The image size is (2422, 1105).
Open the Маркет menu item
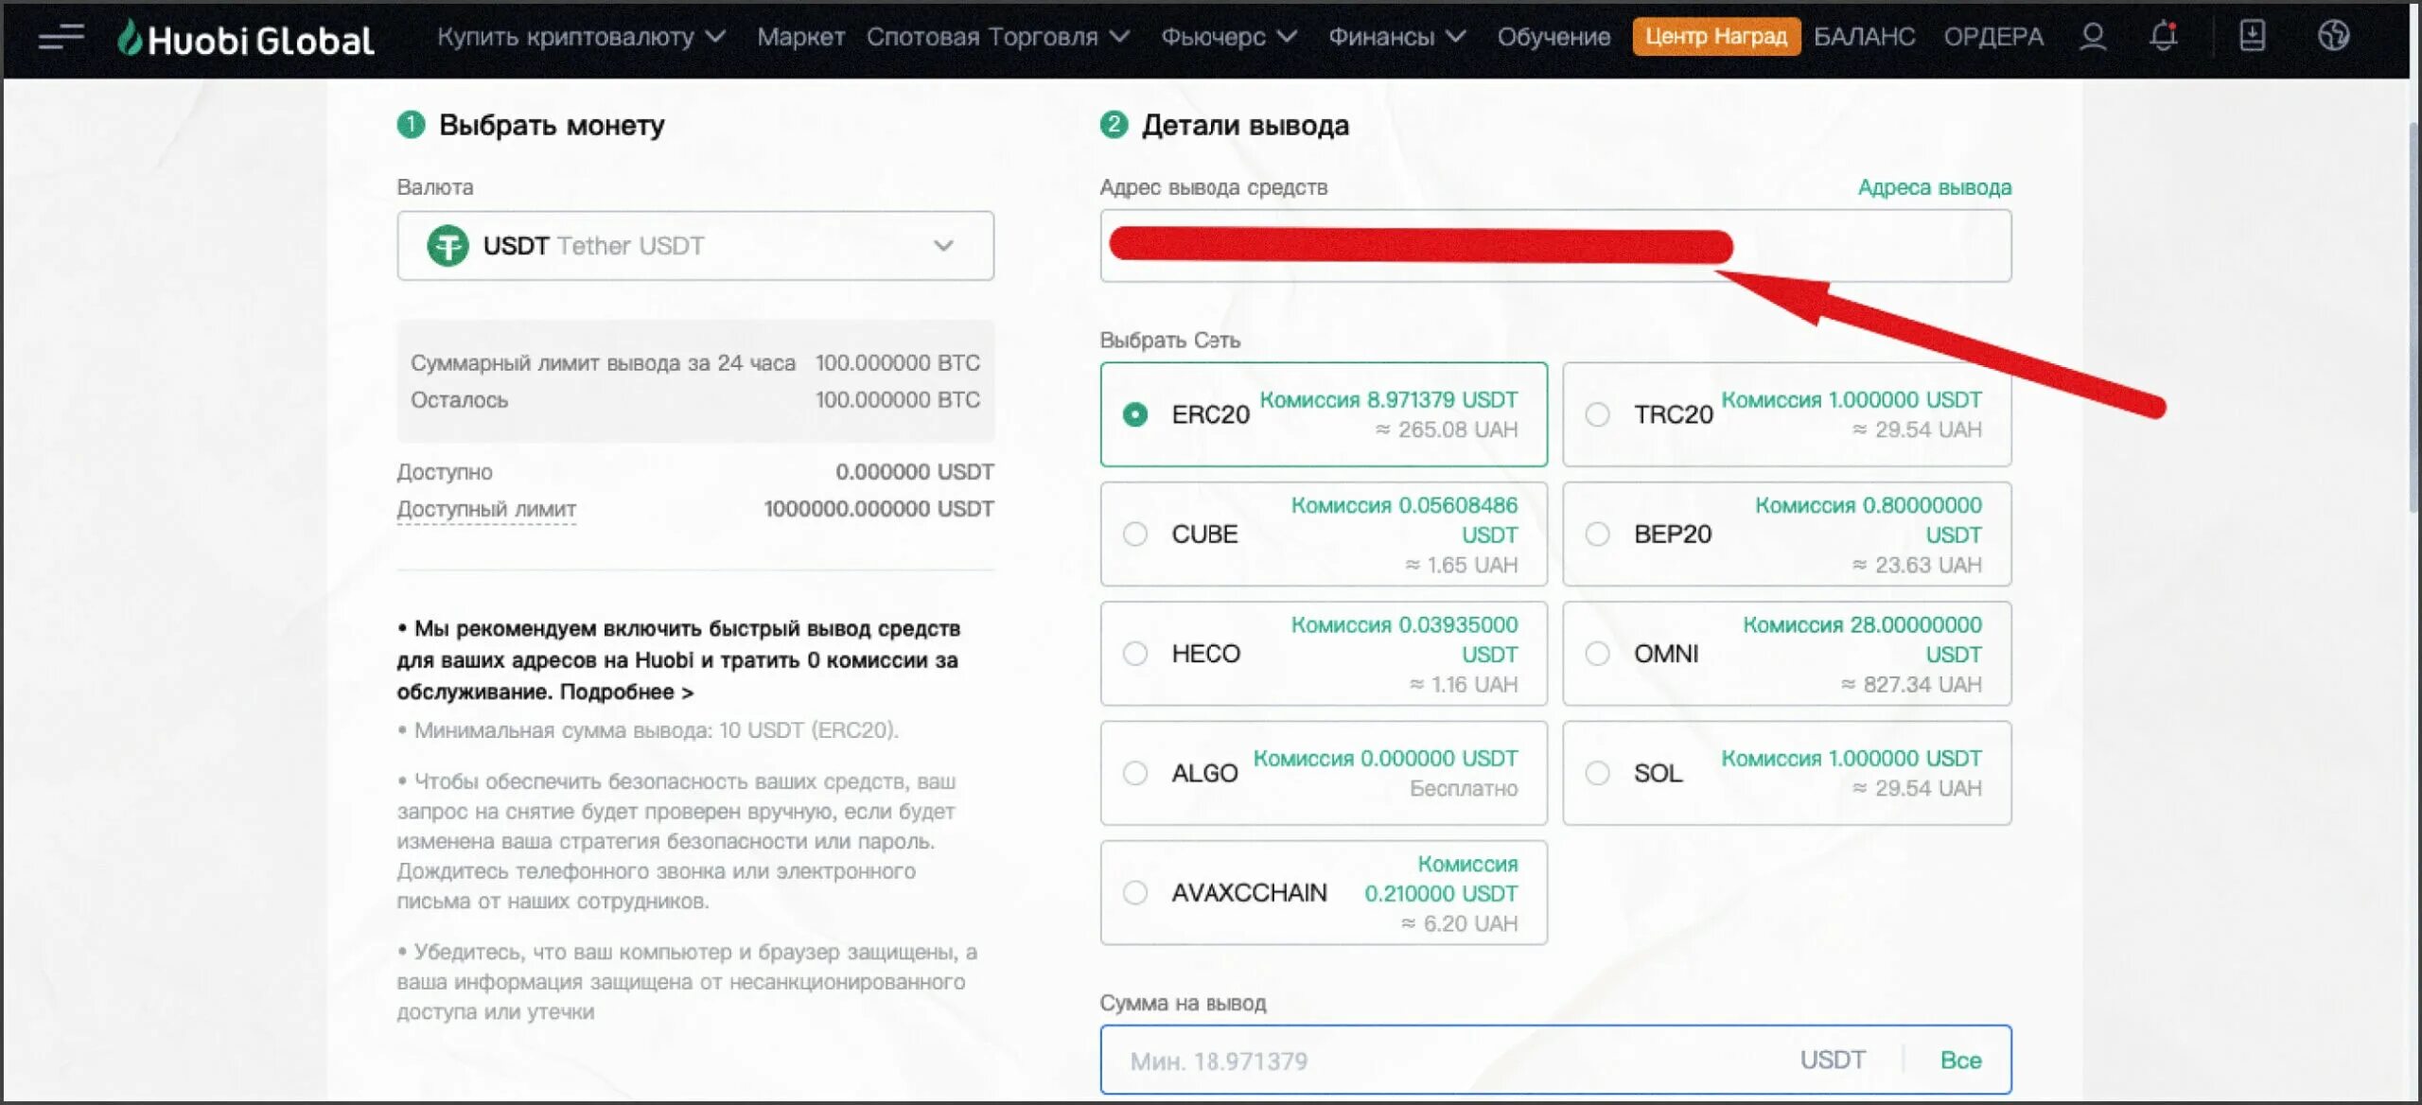tap(800, 37)
